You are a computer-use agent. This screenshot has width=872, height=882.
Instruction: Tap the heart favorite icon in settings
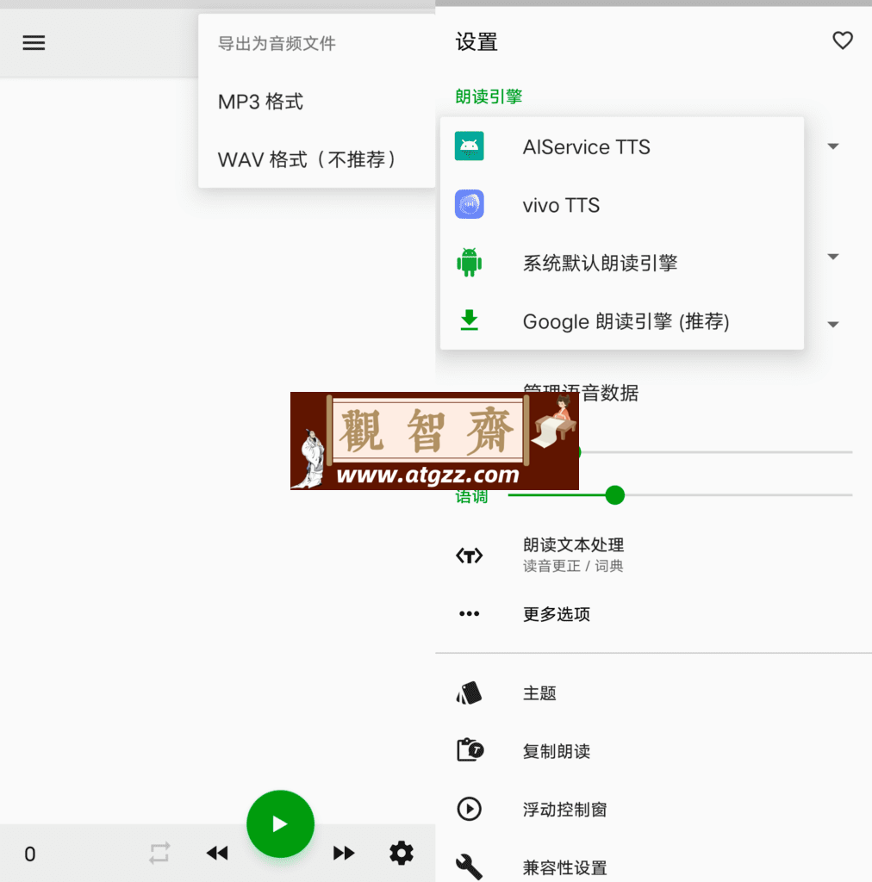pyautogui.click(x=842, y=40)
